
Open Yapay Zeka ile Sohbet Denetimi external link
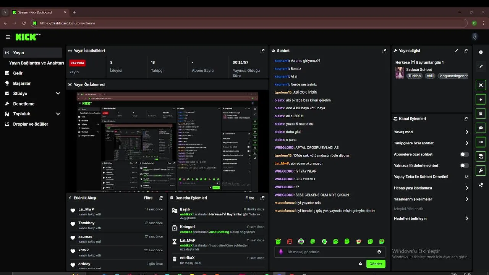[x=466, y=177]
